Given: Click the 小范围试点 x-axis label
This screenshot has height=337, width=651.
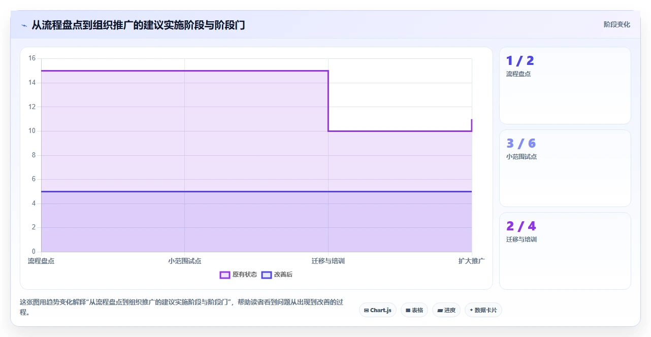Looking at the screenshot, I should click(x=185, y=261).
